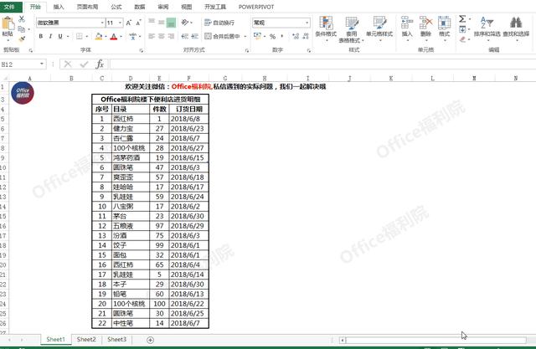Apply percent style
Viewport: 536px width, 349px height.
click(x=272, y=36)
